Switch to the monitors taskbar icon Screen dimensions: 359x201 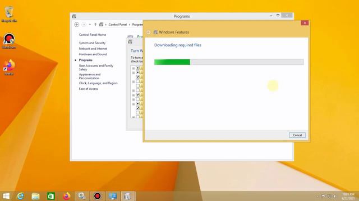113,196
